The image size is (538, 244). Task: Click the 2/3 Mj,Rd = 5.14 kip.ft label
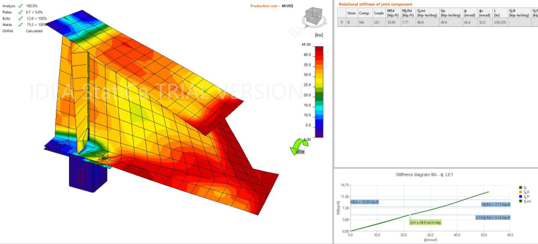click(493, 217)
